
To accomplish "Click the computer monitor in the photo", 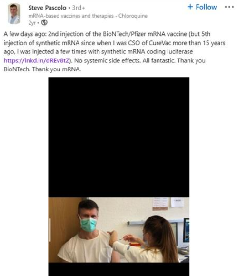I will pos(186,230).
